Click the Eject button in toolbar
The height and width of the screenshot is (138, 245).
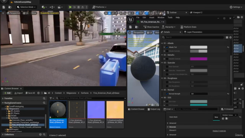(83, 7)
